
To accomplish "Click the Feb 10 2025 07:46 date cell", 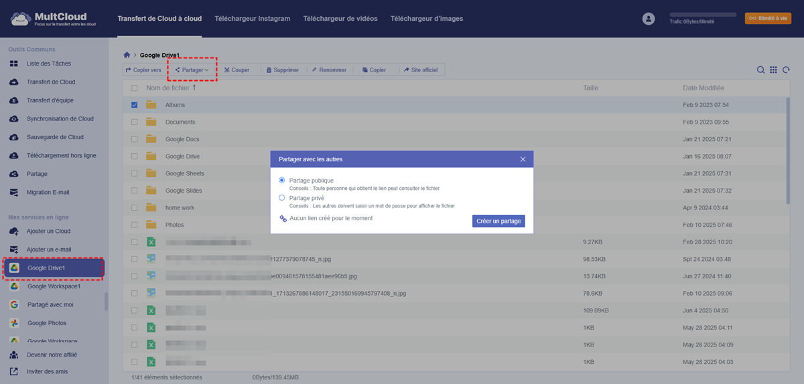I will click(707, 225).
